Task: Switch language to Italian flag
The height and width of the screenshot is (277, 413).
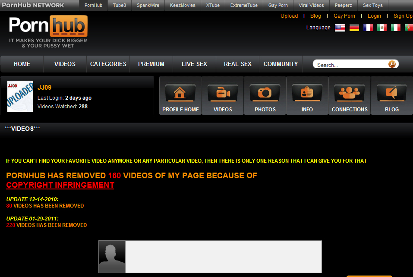Action: coord(396,28)
